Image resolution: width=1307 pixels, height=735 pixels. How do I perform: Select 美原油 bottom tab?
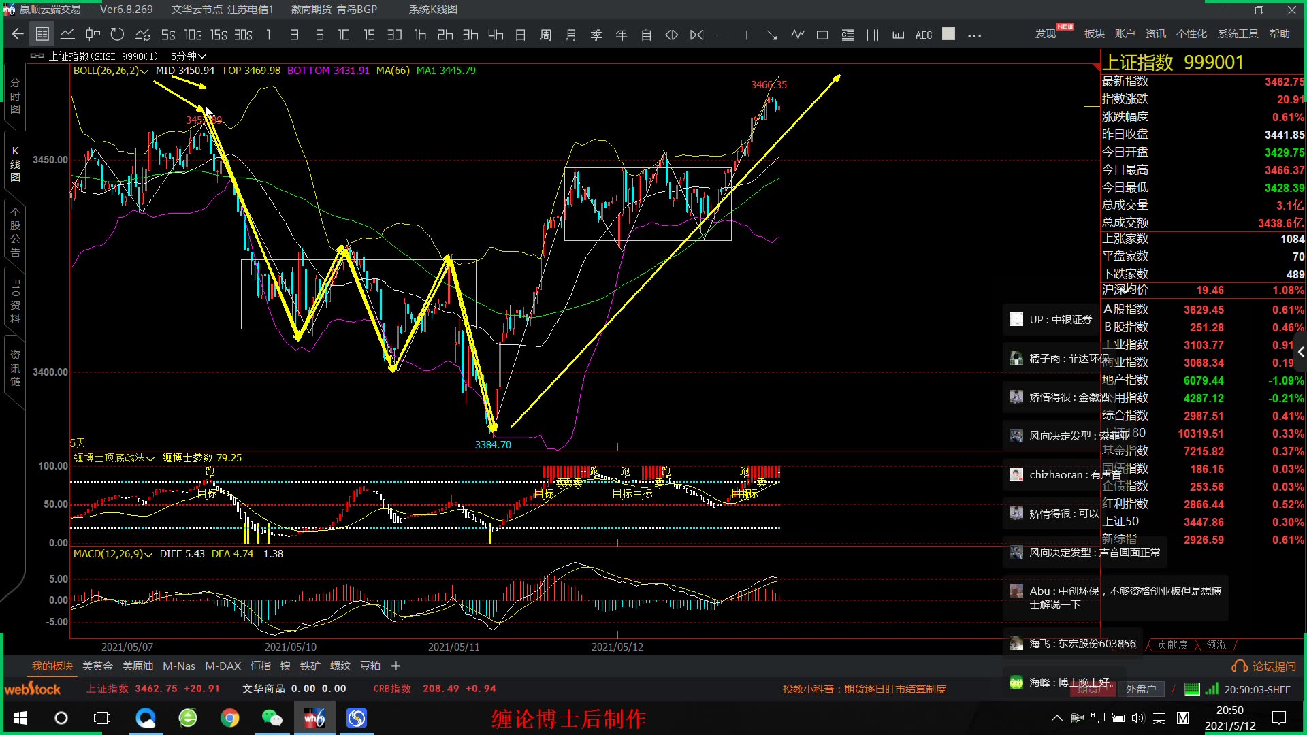(x=138, y=666)
